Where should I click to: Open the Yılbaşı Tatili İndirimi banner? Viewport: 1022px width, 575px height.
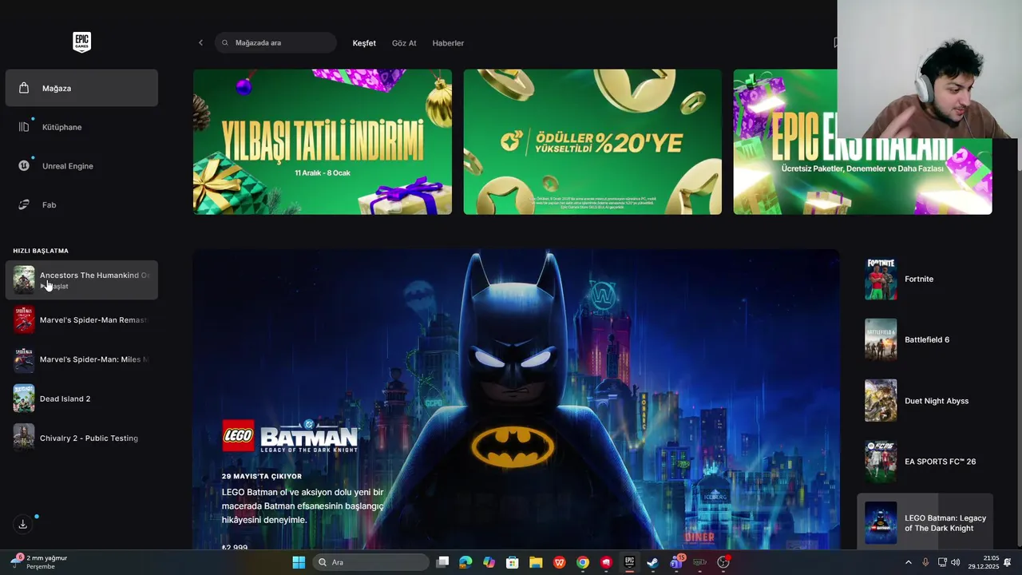[323, 141]
